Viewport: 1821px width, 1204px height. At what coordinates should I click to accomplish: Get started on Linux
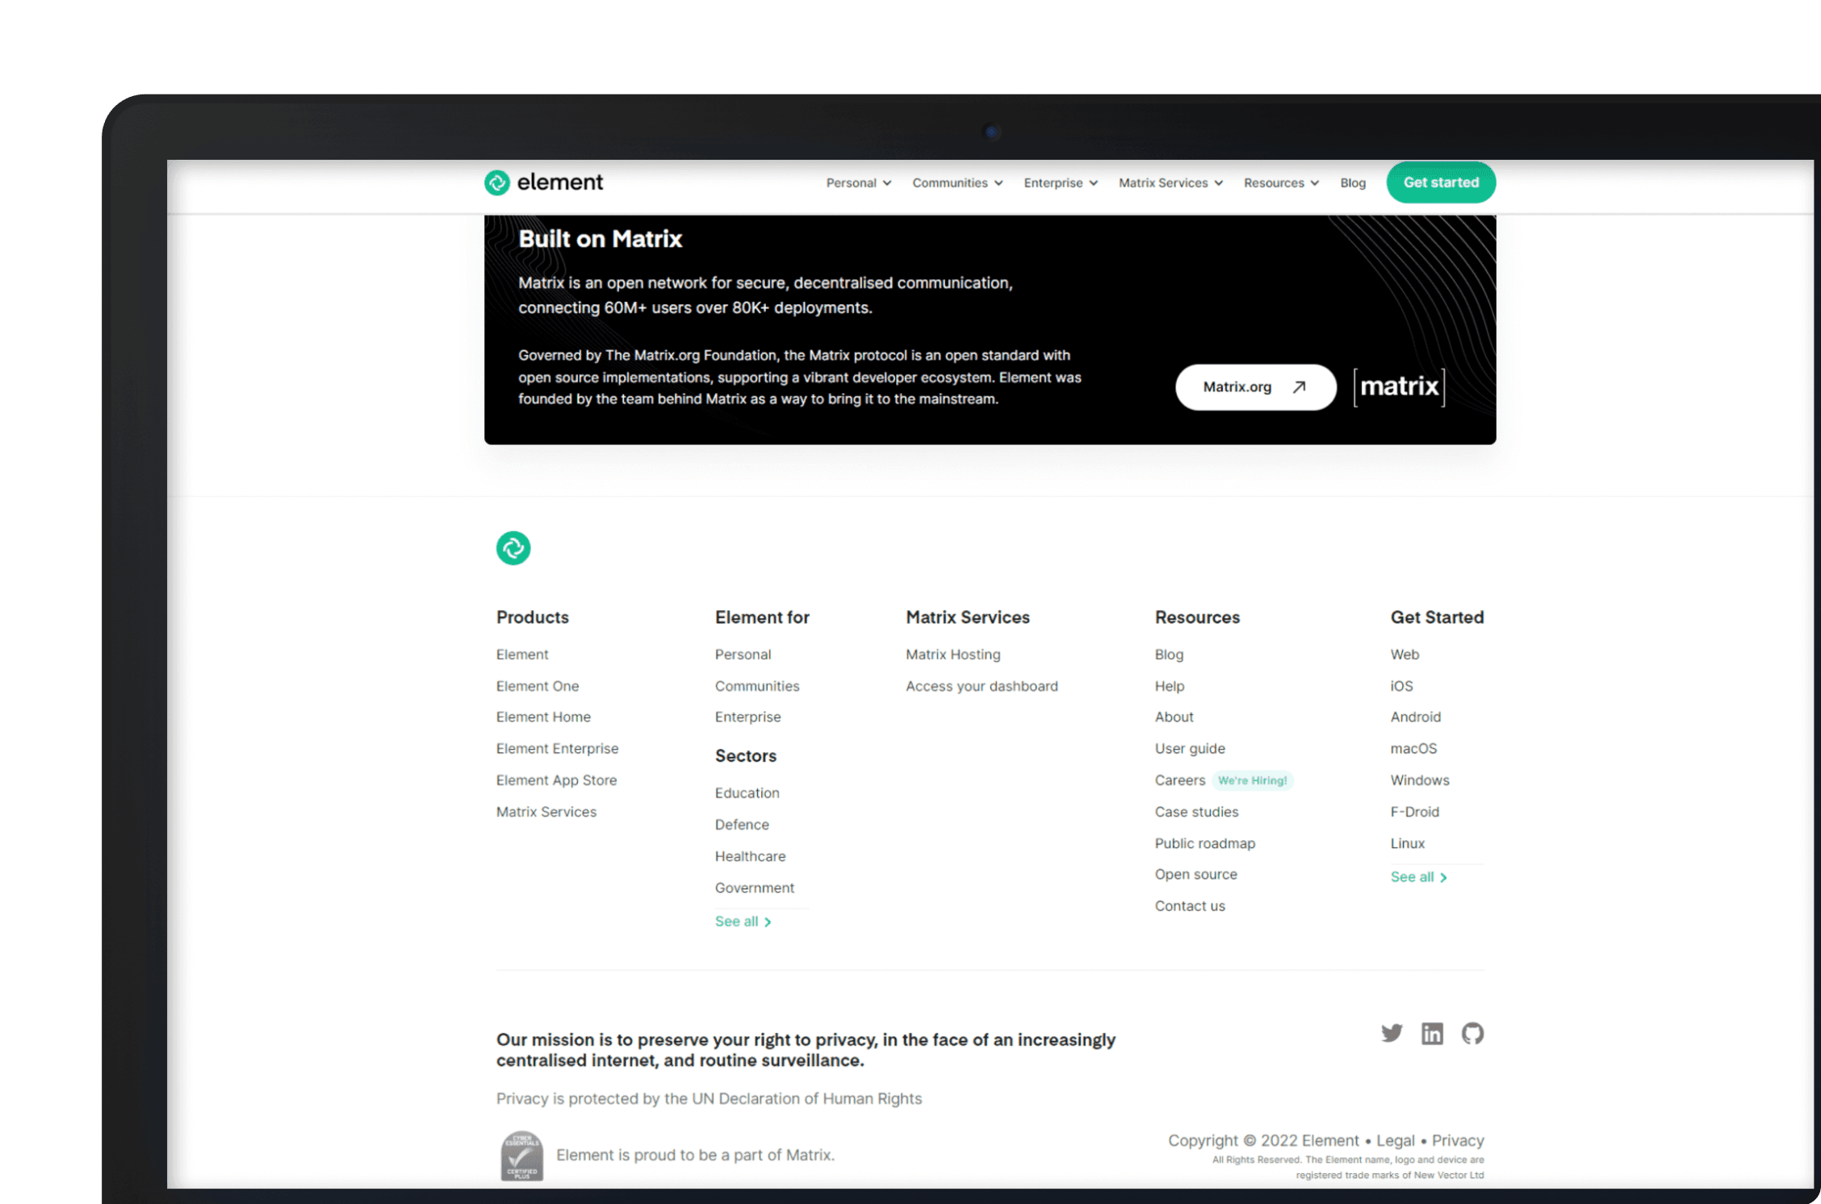(x=1407, y=843)
